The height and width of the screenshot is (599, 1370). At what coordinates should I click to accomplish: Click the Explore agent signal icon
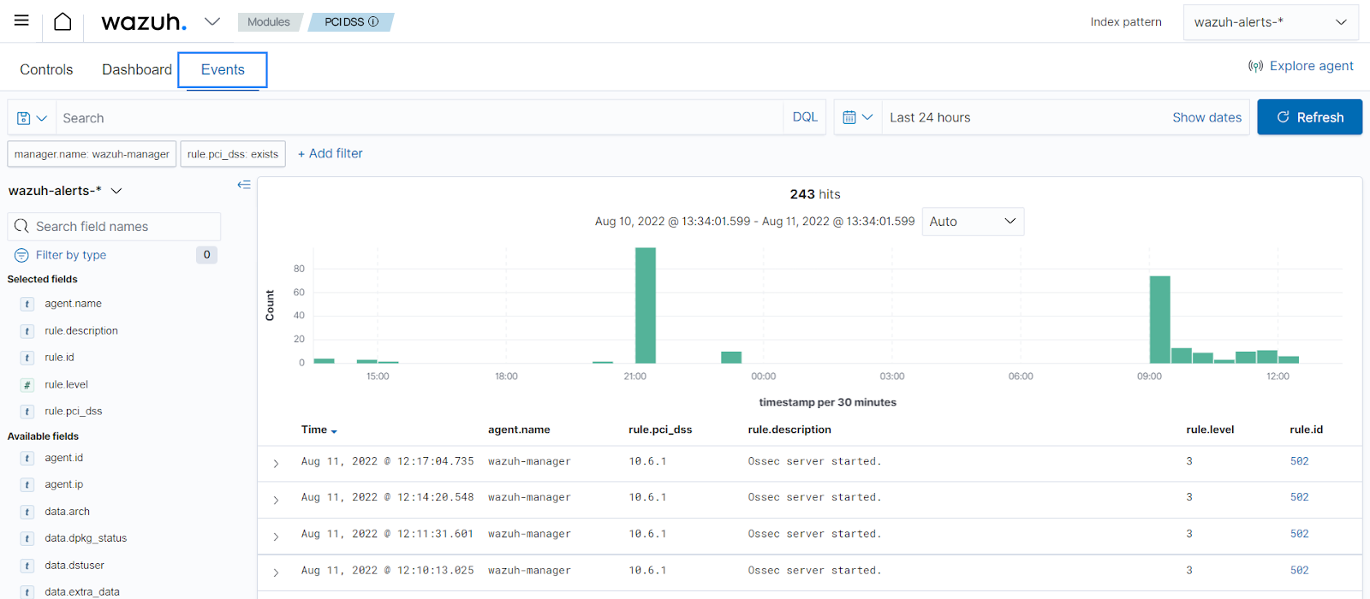(x=1255, y=66)
